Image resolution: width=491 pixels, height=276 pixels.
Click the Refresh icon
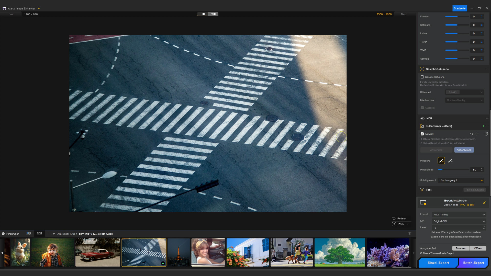point(394,218)
